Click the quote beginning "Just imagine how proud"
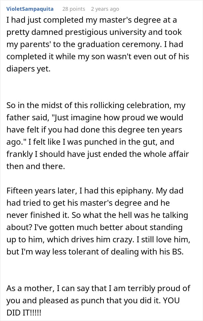203x321 pixels. pos(116,118)
